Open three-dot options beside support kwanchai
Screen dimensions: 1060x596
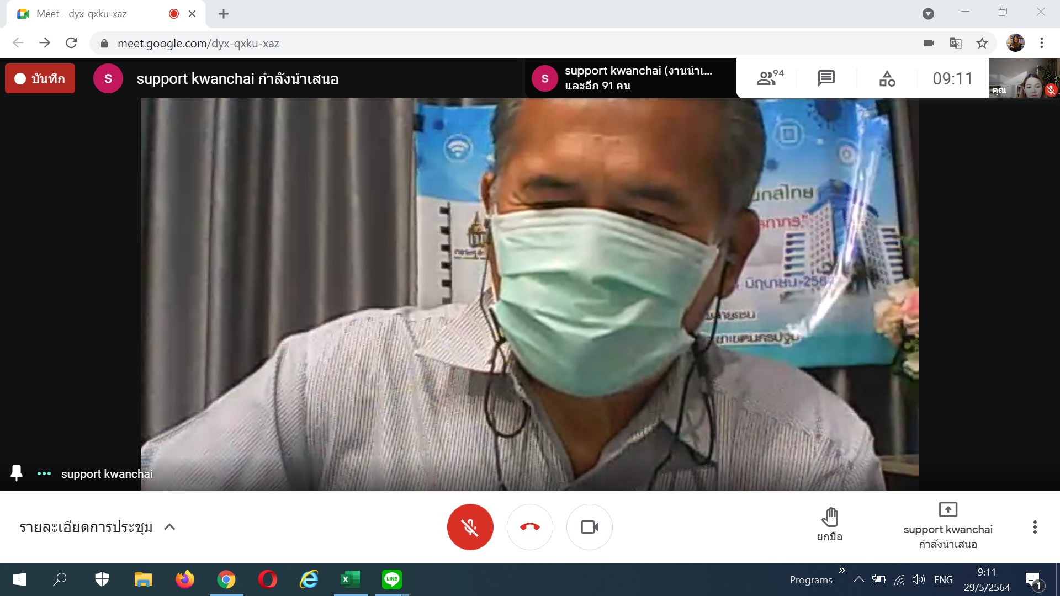(x=44, y=473)
